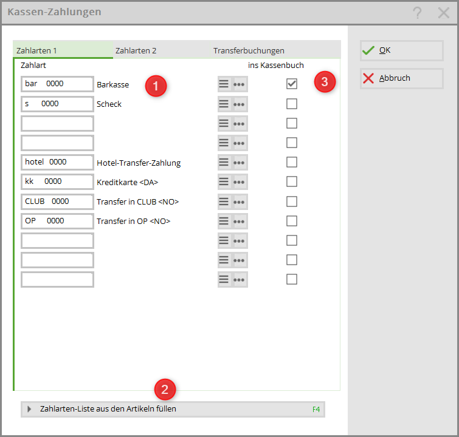This screenshot has height=437, width=459.
Task: Click the help question mark icon
Action: [417, 13]
